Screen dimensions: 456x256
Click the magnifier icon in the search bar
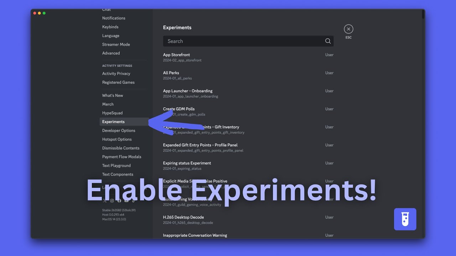328,41
